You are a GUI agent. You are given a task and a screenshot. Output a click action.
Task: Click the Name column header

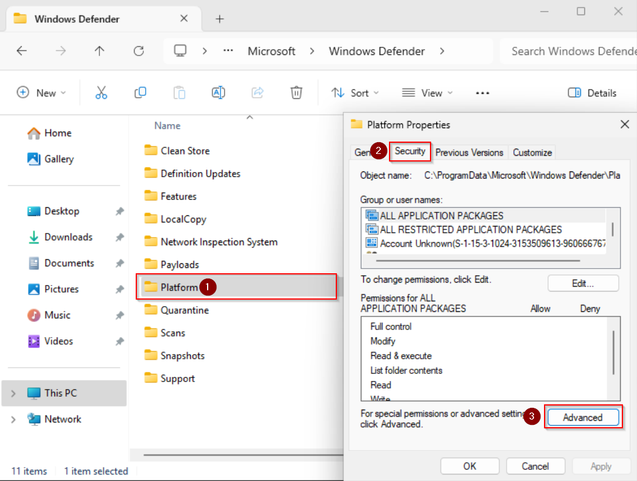click(x=167, y=126)
